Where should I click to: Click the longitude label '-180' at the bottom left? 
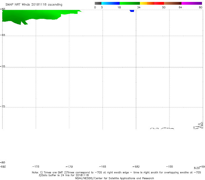pyautogui.click(x=2, y=167)
